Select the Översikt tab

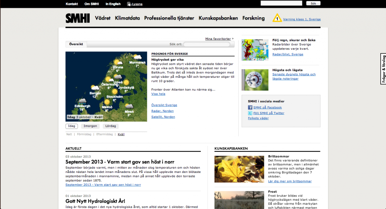[76, 44]
